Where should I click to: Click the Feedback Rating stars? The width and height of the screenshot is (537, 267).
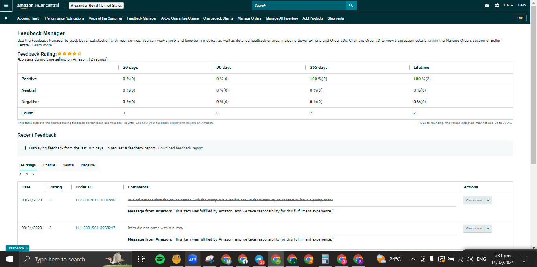point(70,53)
